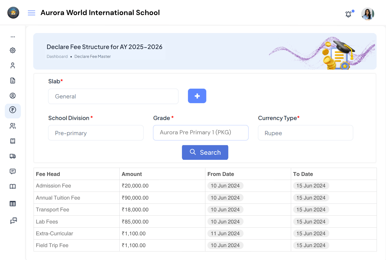The width and height of the screenshot is (386, 260).
Task: Open the Currency Type dropdown showing Rupee
Action: coord(305,133)
